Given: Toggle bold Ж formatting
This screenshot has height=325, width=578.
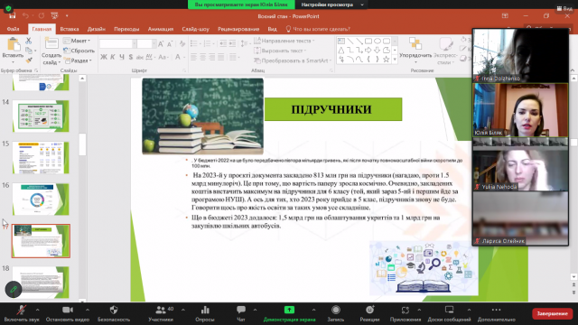Looking at the screenshot, I should click(104, 57).
